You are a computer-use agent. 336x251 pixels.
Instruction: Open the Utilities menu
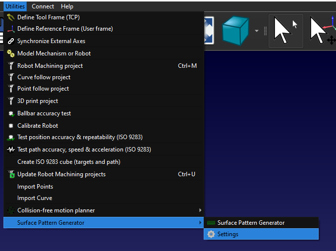15,6
